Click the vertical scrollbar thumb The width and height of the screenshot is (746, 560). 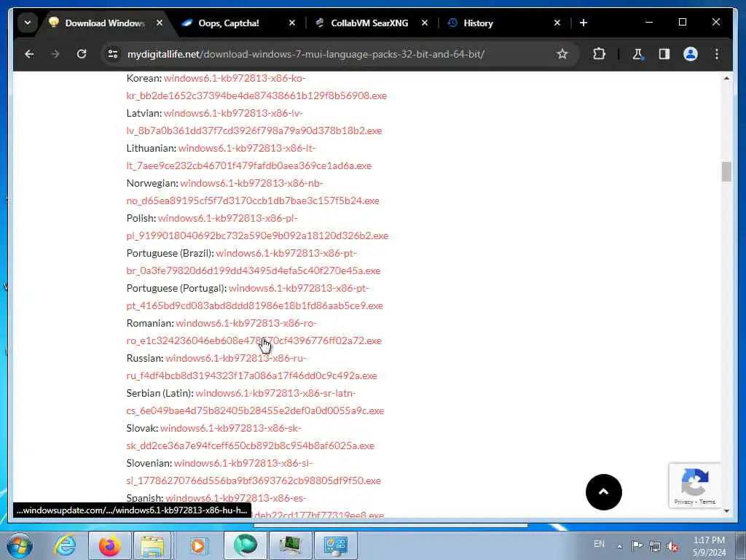(x=726, y=171)
